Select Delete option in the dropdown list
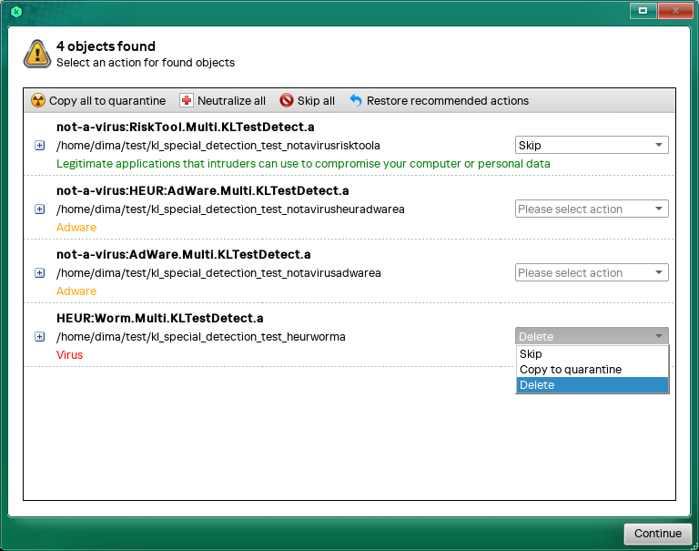Screen dimensions: 699x551 (592, 385)
